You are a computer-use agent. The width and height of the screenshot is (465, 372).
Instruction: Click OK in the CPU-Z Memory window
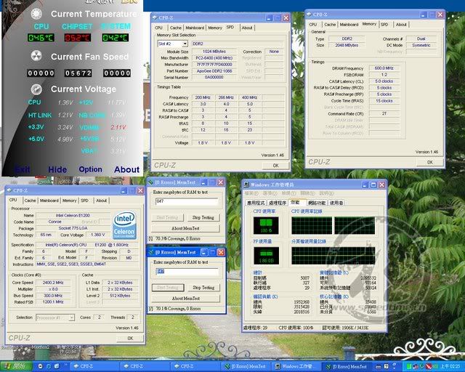coord(430,162)
